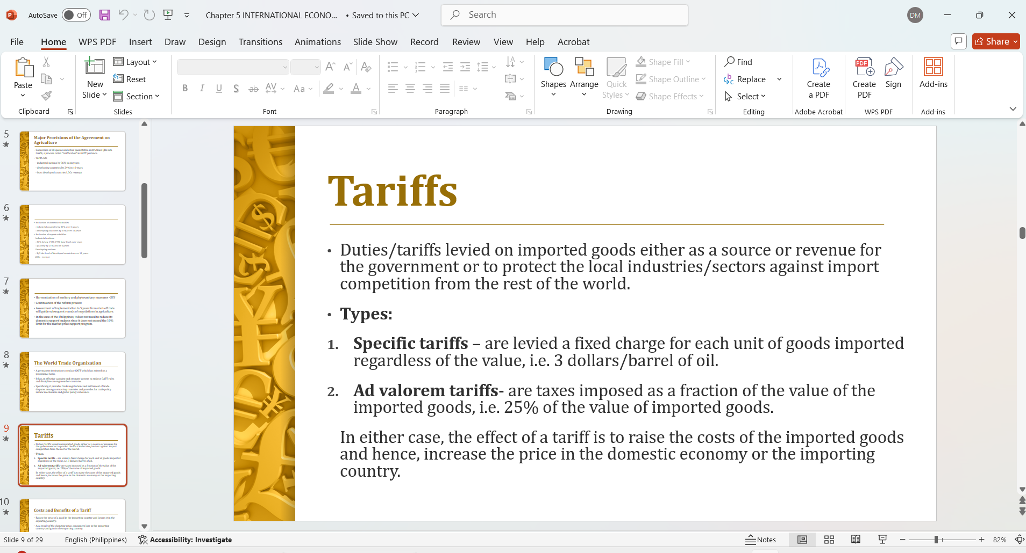The height and width of the screenshot is (553, 1026).
Task: Open the font size combo box
Action: tap(305, 67)
